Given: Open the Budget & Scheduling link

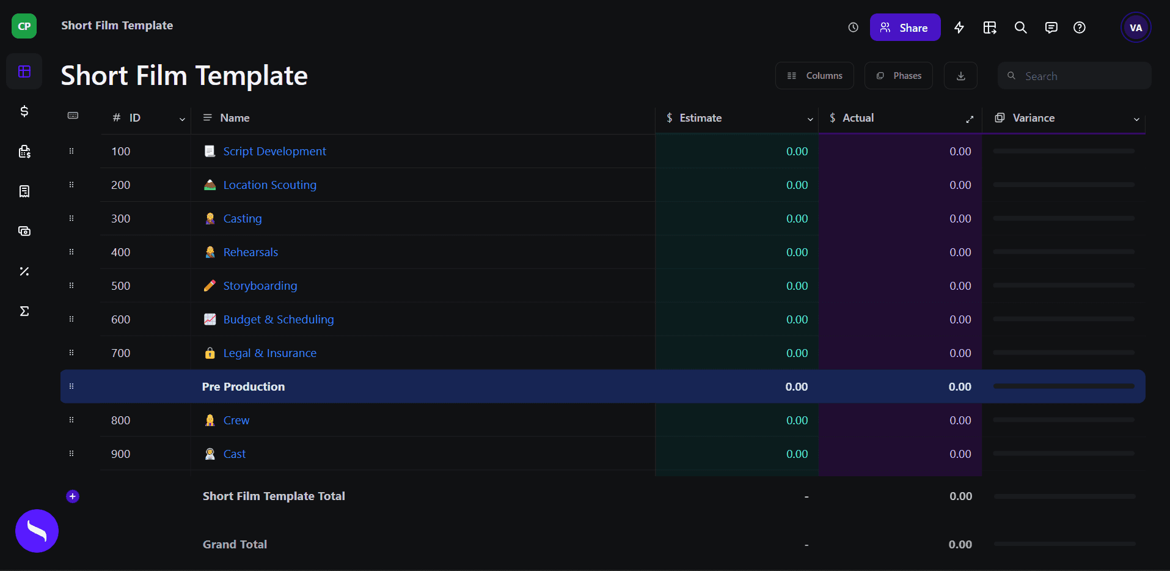Looking at the screenshot, I should [279, 320].
